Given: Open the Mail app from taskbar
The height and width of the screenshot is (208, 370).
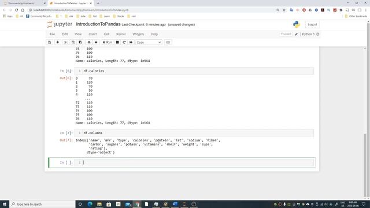Looking at the screenshot, I should pyautogui.click(x=128, y=204).
